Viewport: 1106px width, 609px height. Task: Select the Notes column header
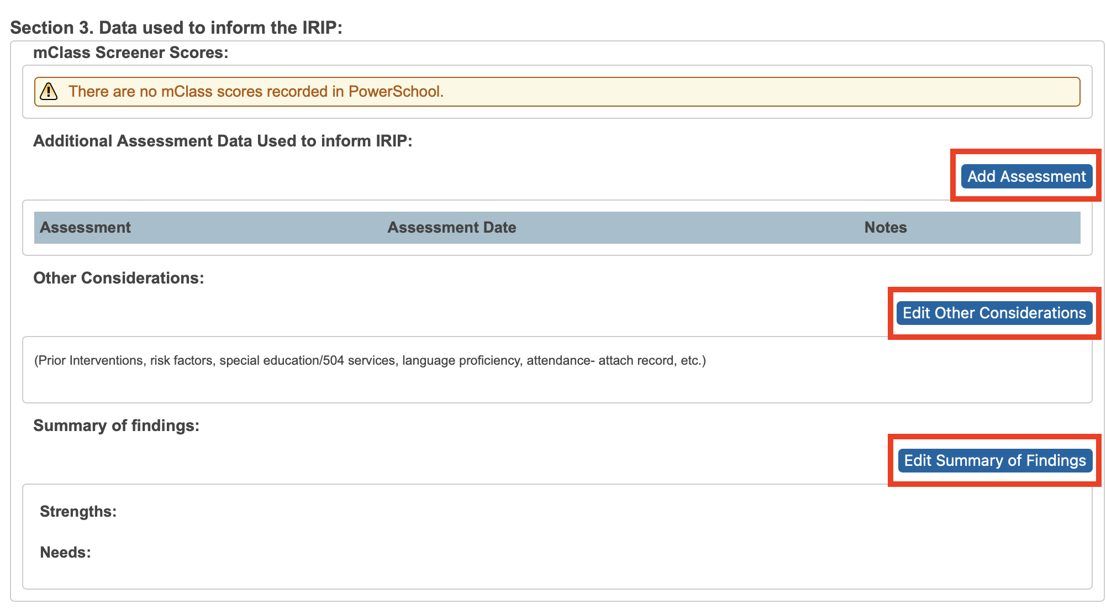pyautogui.click(x=885, y=227)
